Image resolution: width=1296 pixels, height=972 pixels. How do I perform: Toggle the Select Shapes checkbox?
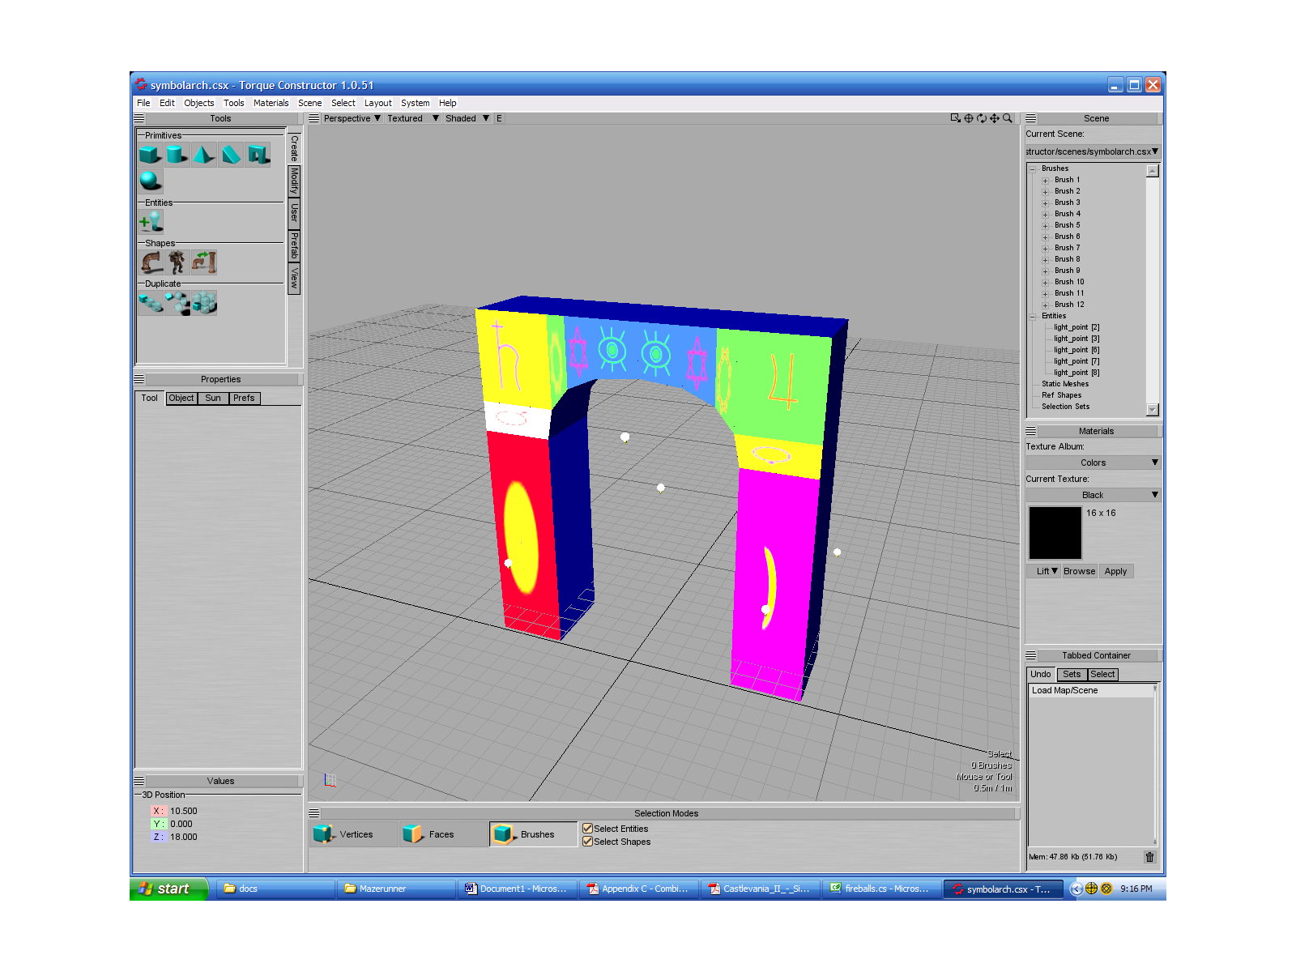click(x=588, y=842)
